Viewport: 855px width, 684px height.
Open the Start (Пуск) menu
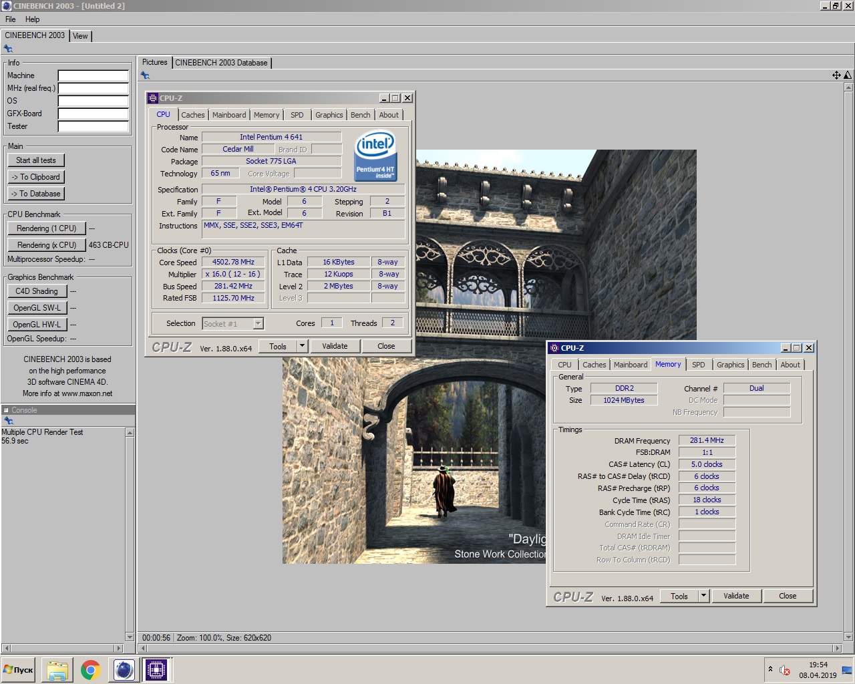coord(19,669)
